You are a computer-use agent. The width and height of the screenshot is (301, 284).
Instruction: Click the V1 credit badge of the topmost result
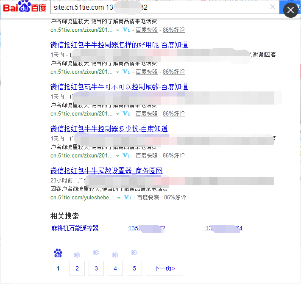pos(126,30)
